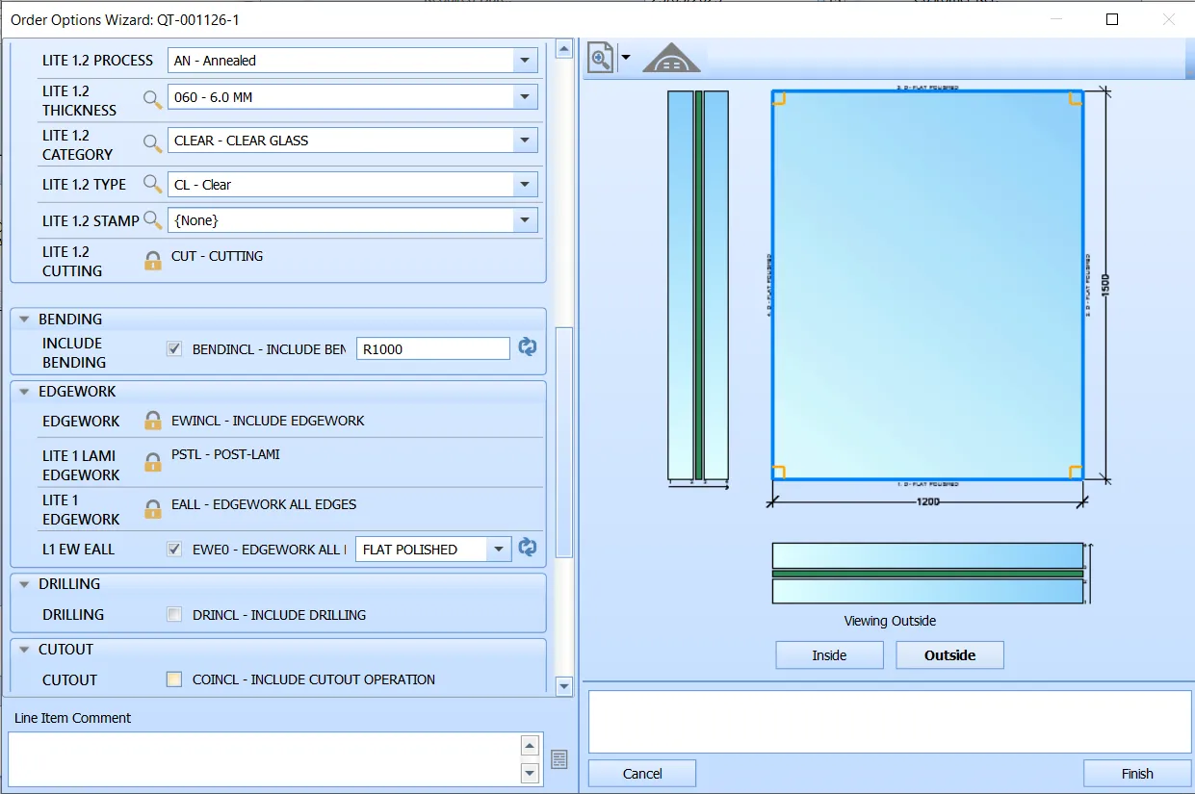Click the arched shape toolbar icon
1195x794 pixels.
pyautogui.click(x=671, y=58)
